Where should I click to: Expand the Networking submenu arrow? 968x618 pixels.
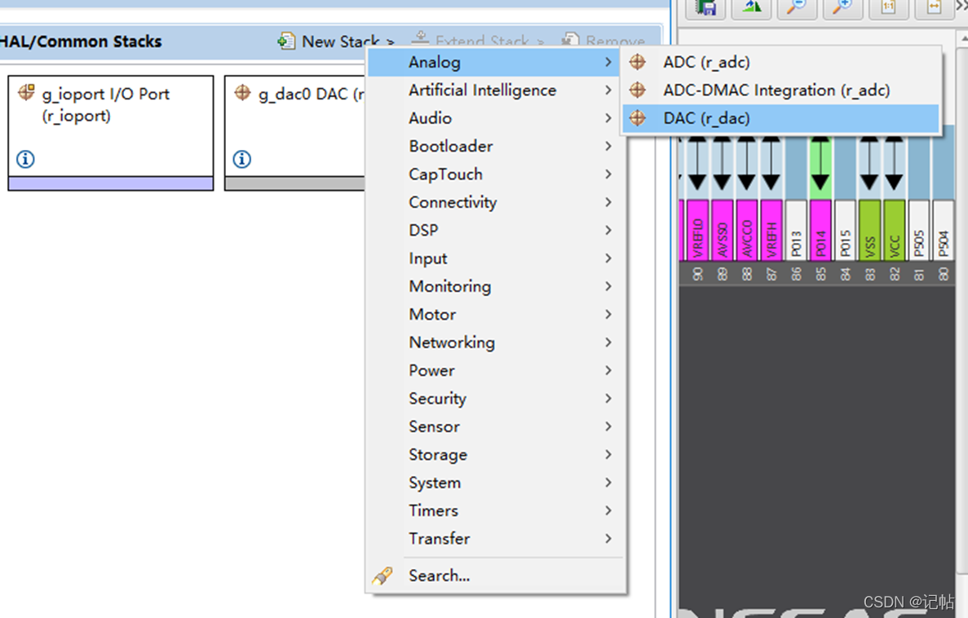pos(608,342)
